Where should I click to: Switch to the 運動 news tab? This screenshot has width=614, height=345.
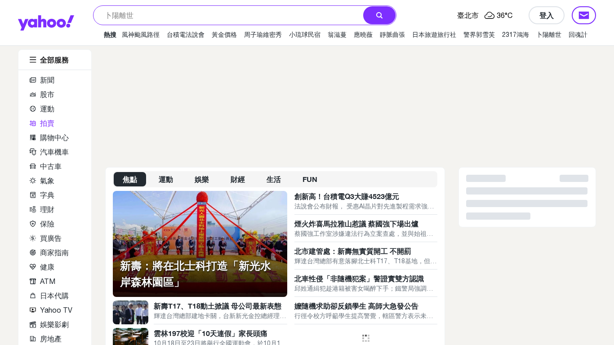[x=165, y=179]
